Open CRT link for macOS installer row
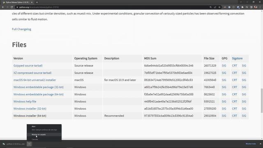263x148 pixels. click(235, 80)
